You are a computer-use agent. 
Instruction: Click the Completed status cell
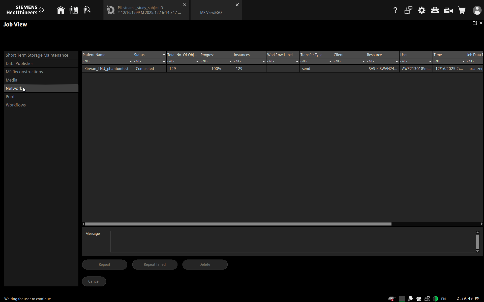[x=150, y=69]
